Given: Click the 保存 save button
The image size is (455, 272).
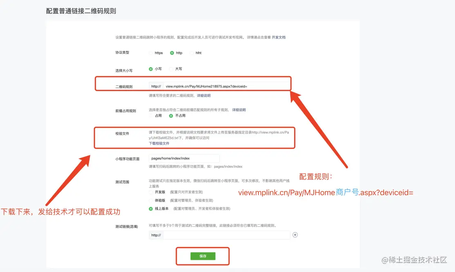Looking at the screenshot, I should click(203, 256).
